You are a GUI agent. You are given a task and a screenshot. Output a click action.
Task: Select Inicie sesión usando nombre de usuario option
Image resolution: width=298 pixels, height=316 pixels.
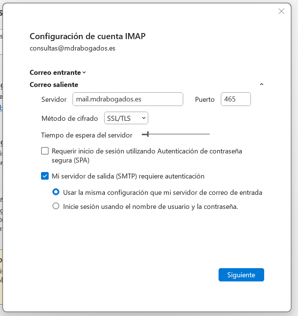point(56,206)
